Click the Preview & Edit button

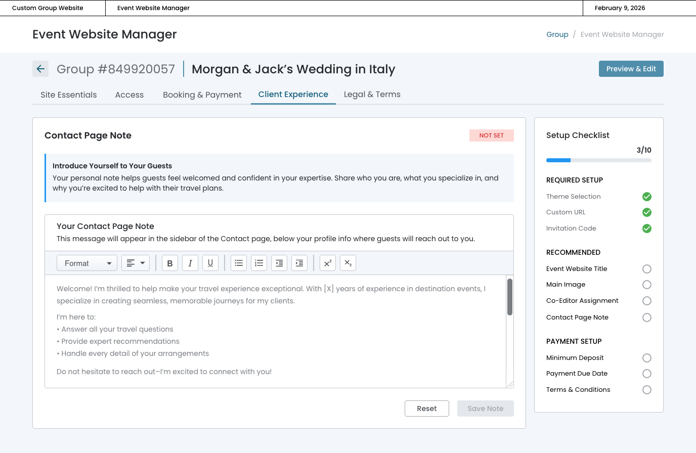[631, 69]
